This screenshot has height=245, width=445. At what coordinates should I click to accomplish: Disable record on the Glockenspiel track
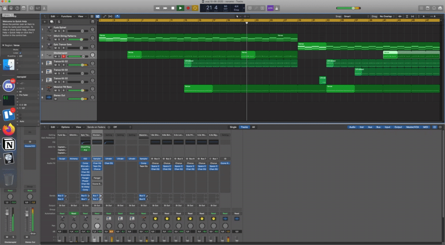click(x=64, y=56)
